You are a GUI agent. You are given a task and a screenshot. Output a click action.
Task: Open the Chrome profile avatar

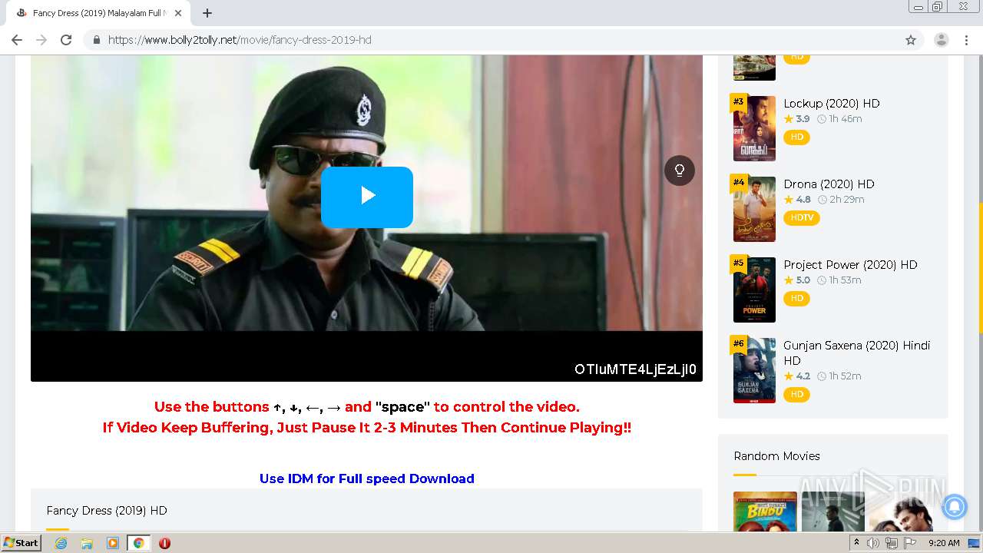click(x=942, y=40)
